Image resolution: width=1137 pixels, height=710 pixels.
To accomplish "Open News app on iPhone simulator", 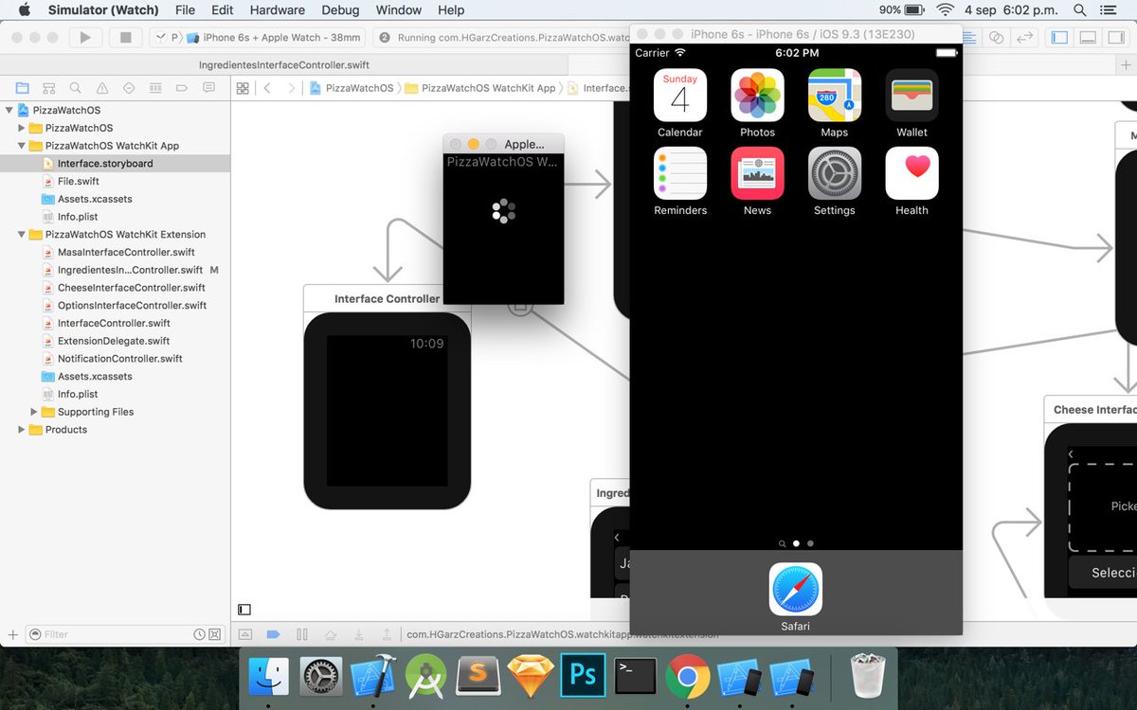I will coord(757,172).
